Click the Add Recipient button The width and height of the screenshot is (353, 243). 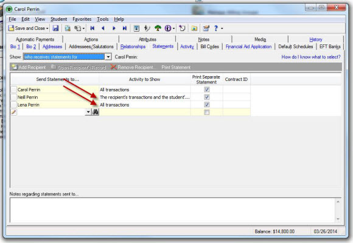(x=29, y=67)
